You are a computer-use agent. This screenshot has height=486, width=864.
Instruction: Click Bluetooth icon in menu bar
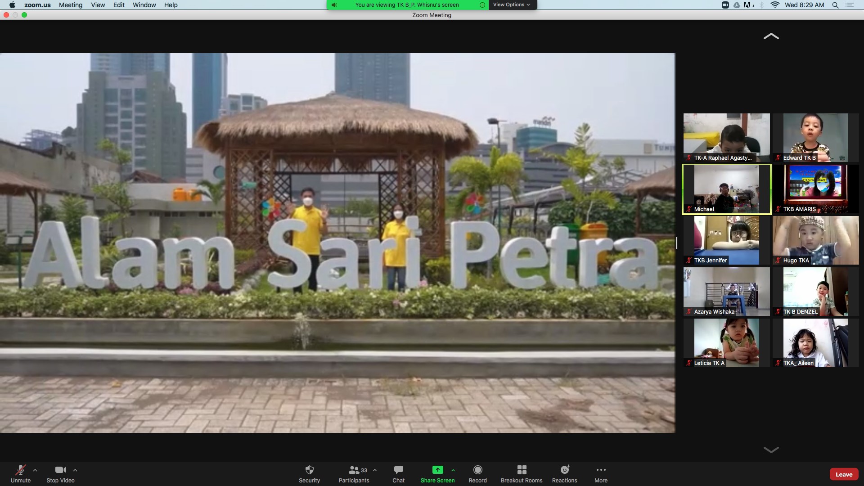point(762,5)
